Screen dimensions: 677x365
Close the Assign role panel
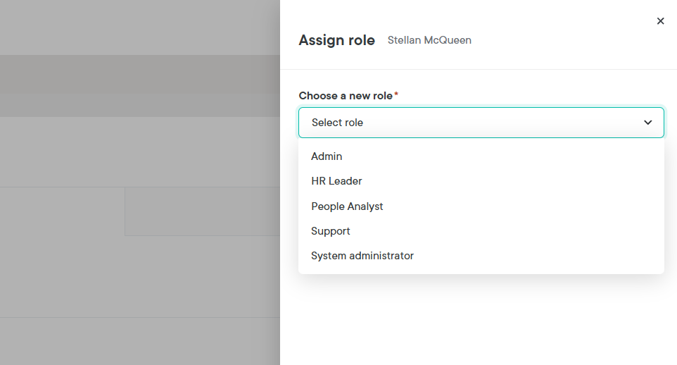tap(660, 21)
